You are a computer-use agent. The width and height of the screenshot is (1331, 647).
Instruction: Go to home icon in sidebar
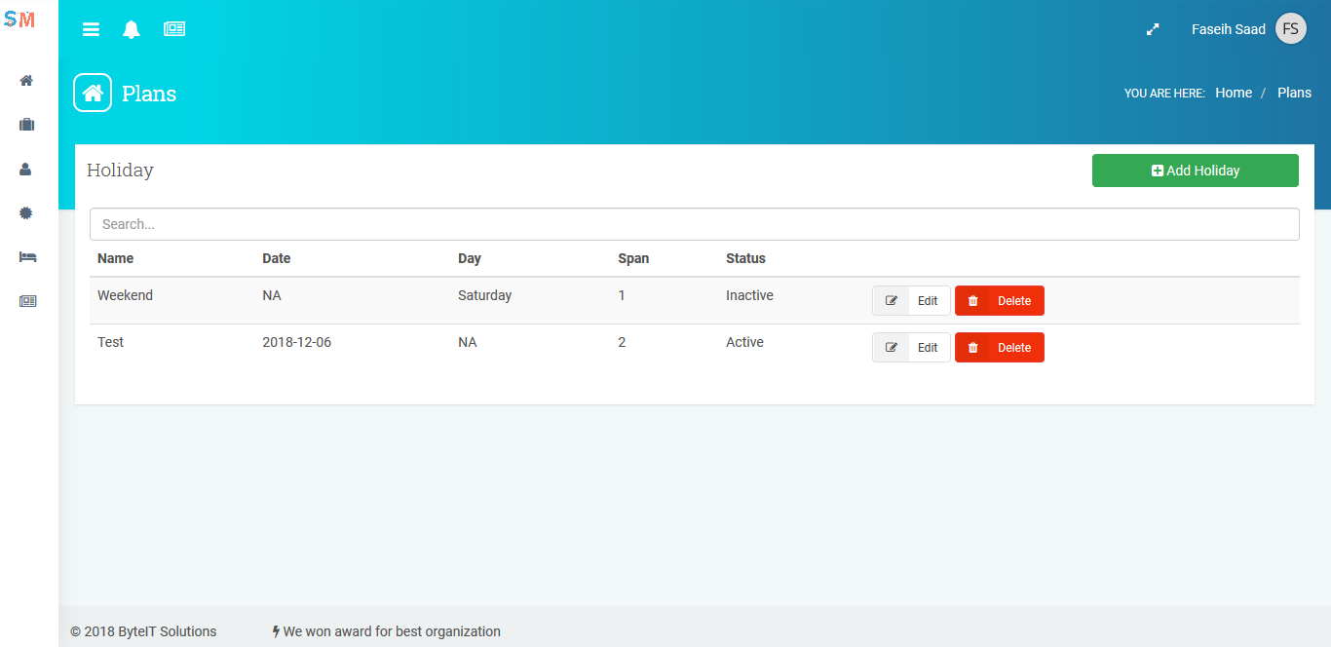(26, 81)
